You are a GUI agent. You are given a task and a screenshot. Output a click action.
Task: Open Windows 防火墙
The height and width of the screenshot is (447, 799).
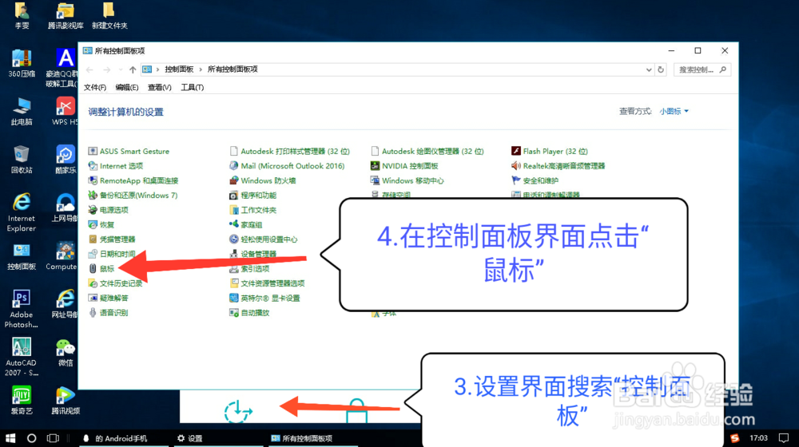[x=262, y=180]
